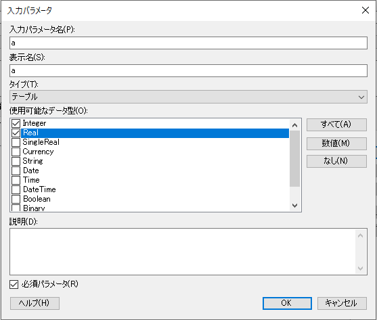Uncheck the Real data type checkbox
The width and height of the screenshot is (377, 320).
pyautogui.click(x=16, y=133)
